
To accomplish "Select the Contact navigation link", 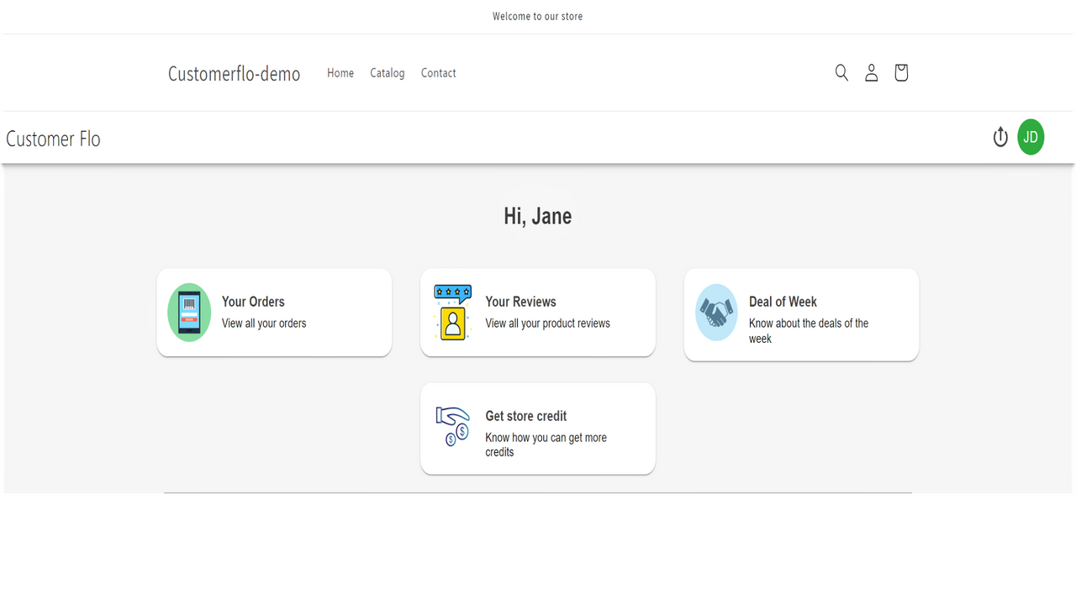I will [438, 73].
